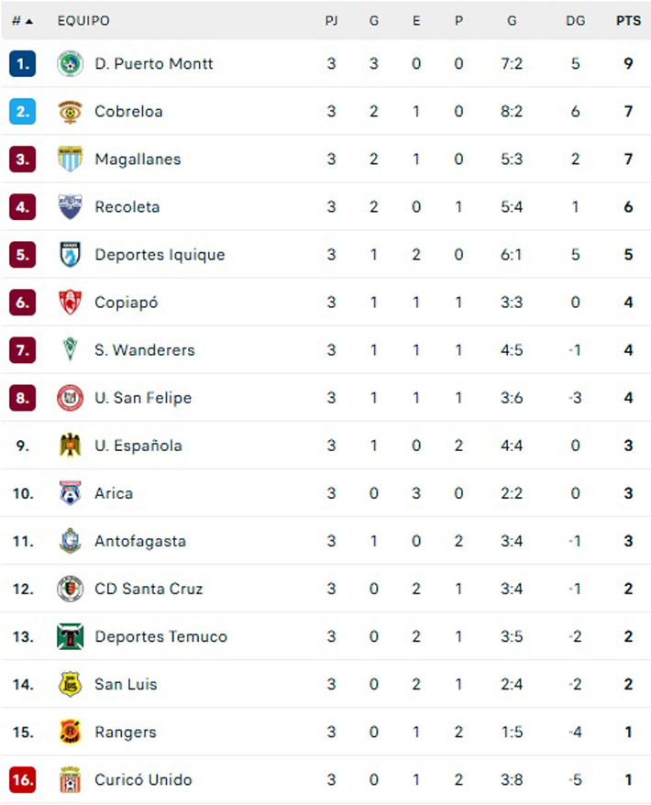Sort standings by PTS column header
The height and width of the screenshot is (805, 651).
pyautogui.click(x=628, y=21)
